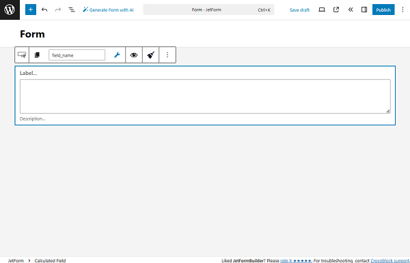The height and width of the screenshot is (263, 410).
Task: Toggle the eye visibility icon
Action: click(x=134, y=55)
